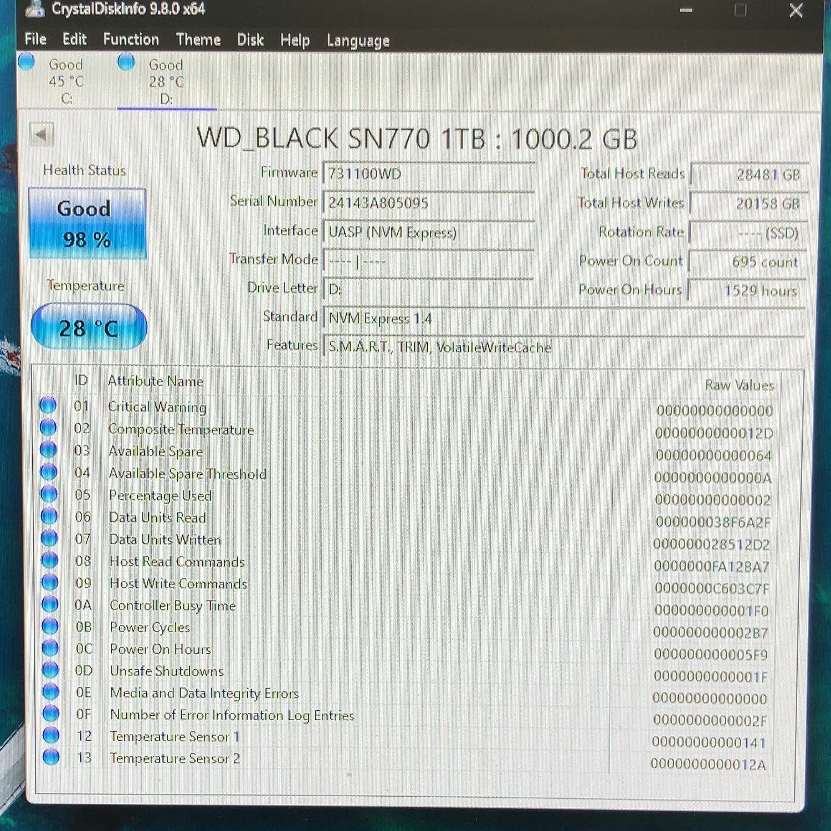Open the File menu
831x831 pixels.
pyautogui.click(x=35, y=39)
